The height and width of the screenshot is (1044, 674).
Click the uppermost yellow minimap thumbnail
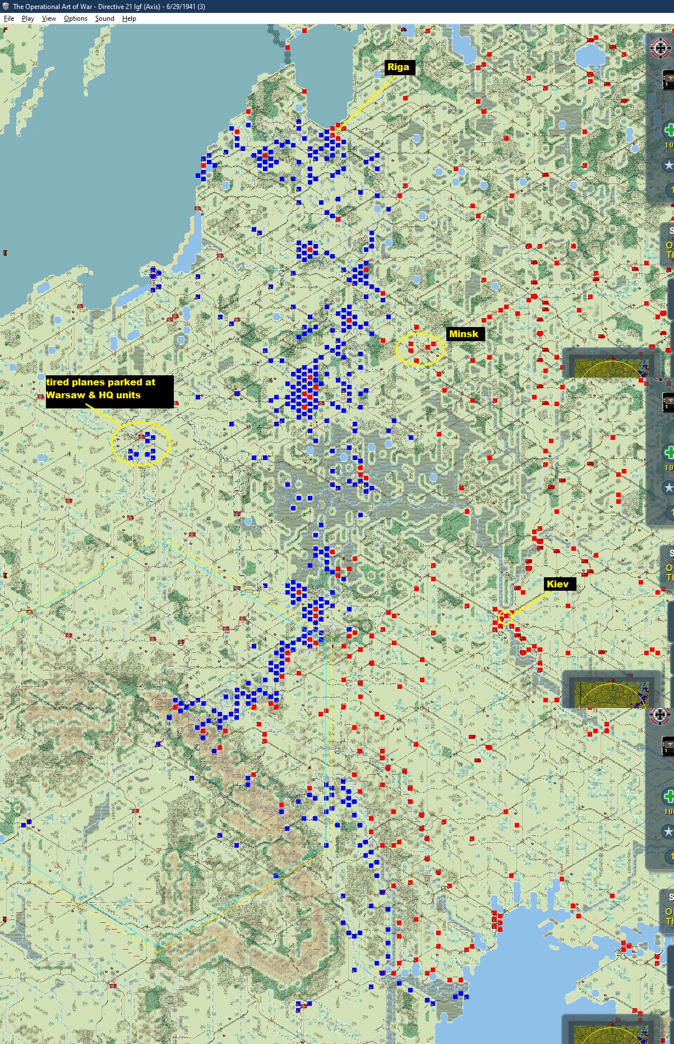click(x=612, y=367)
